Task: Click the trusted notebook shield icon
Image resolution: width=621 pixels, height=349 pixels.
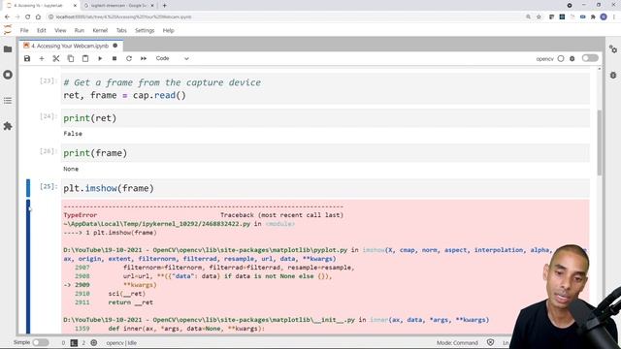Action: [490, 342]
